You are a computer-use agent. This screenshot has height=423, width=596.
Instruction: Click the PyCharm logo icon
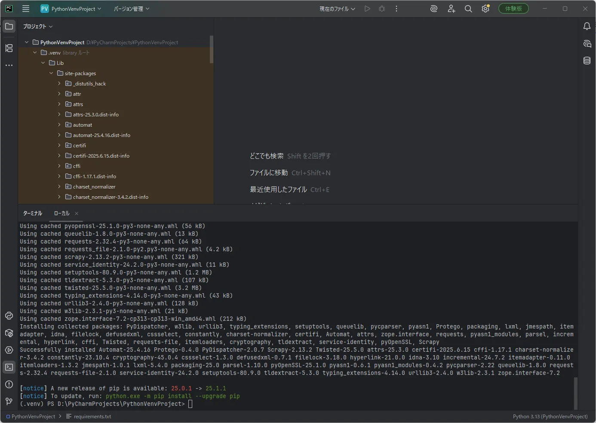point(9,9)
